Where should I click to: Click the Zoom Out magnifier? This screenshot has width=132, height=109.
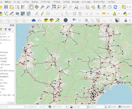tap(48, 7)
